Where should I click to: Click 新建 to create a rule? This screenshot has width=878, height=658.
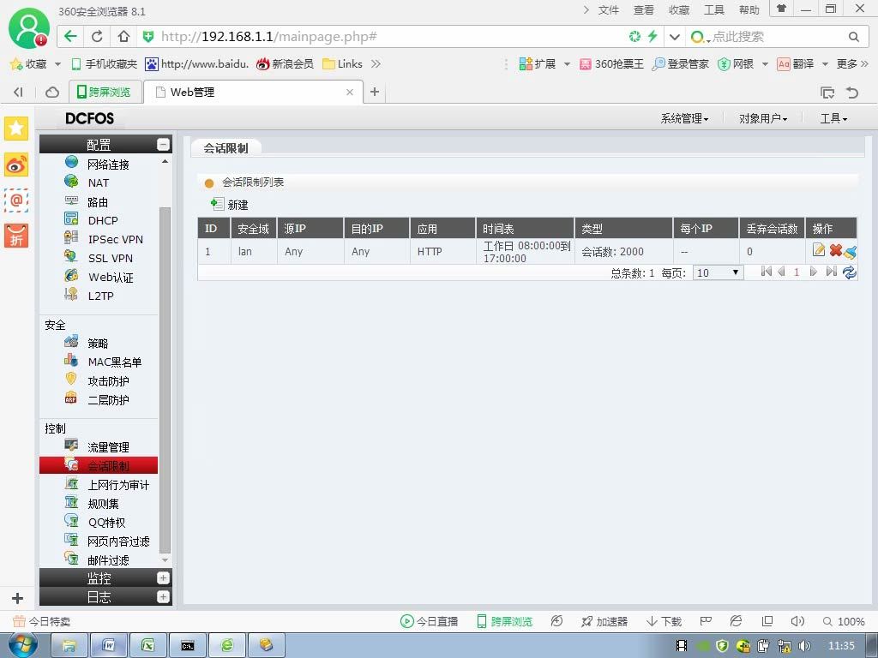pos(230,205)
